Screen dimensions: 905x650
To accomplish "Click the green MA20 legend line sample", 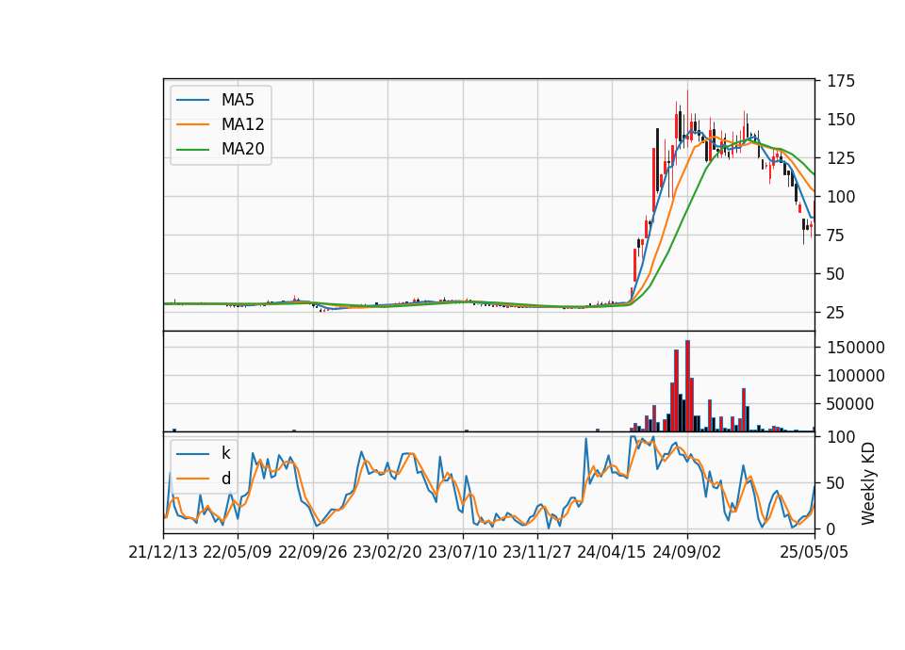I will 192,150.
